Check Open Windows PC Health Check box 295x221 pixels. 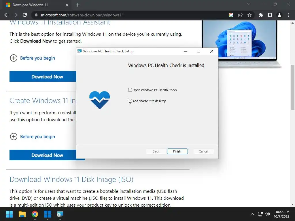(130, 90)
